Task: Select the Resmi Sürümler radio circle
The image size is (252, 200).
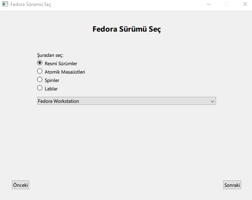Action: coord(40,63)
